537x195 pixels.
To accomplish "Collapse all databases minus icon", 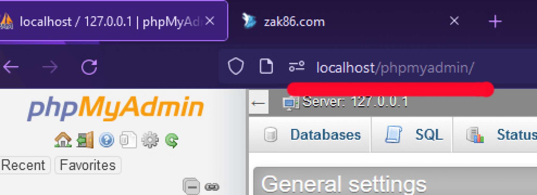I will point(191,186).
